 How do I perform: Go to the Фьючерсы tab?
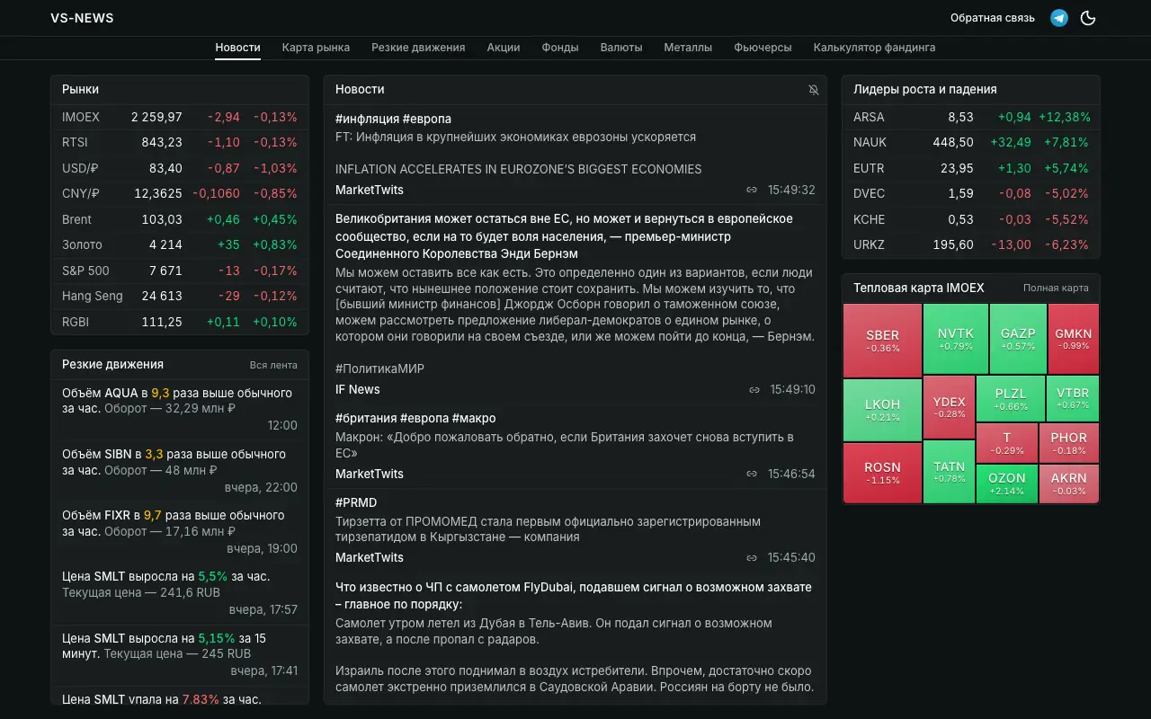coord(763,48)
